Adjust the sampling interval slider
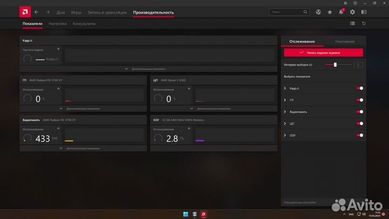Image resolution: width=389 pixels, height=219 pixels. (x=335, y=65)
